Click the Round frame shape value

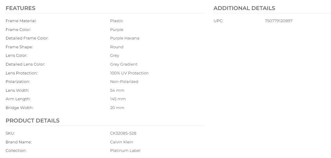(117, 47)
